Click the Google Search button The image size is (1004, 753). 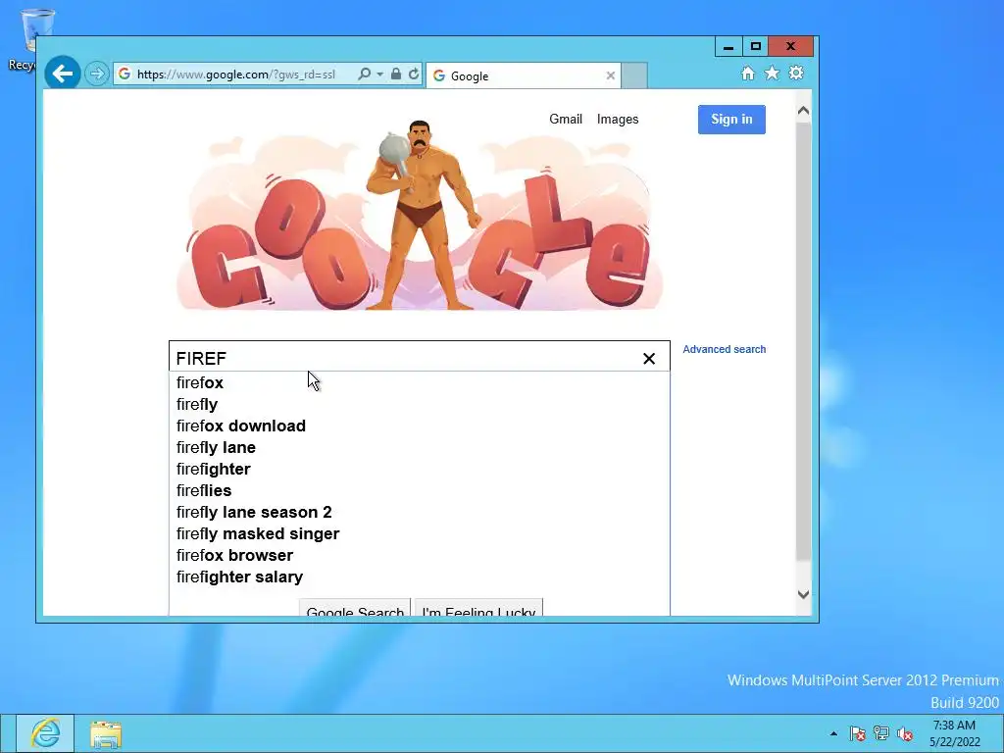(355, 608)
